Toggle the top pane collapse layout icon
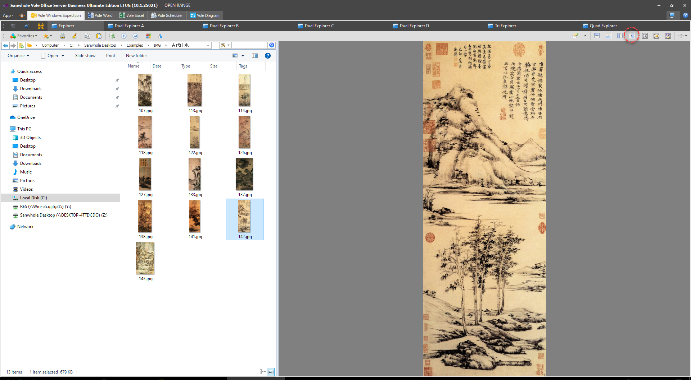 coord(597,36)
